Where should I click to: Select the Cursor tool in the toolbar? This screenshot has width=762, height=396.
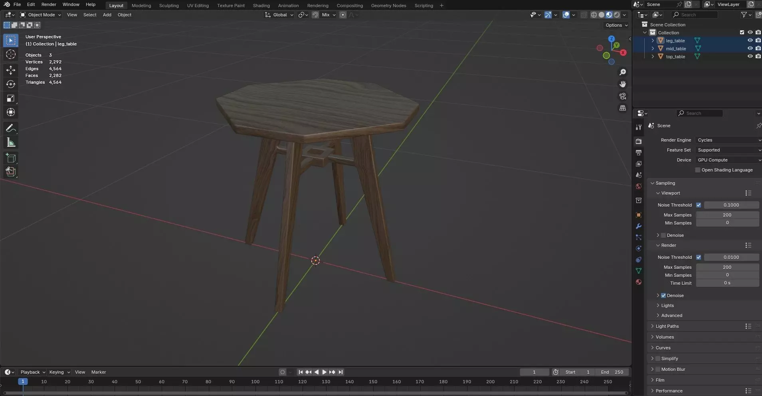tap(11, 55)
